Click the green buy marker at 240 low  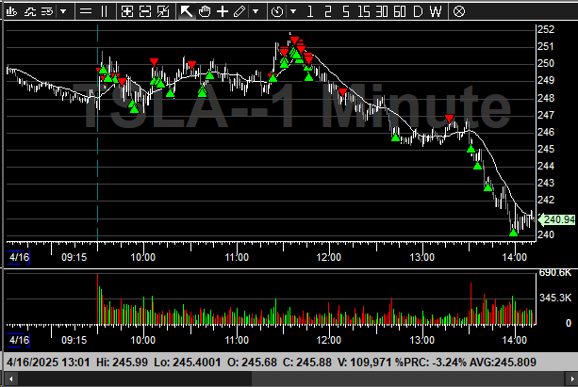click(514, 233)
